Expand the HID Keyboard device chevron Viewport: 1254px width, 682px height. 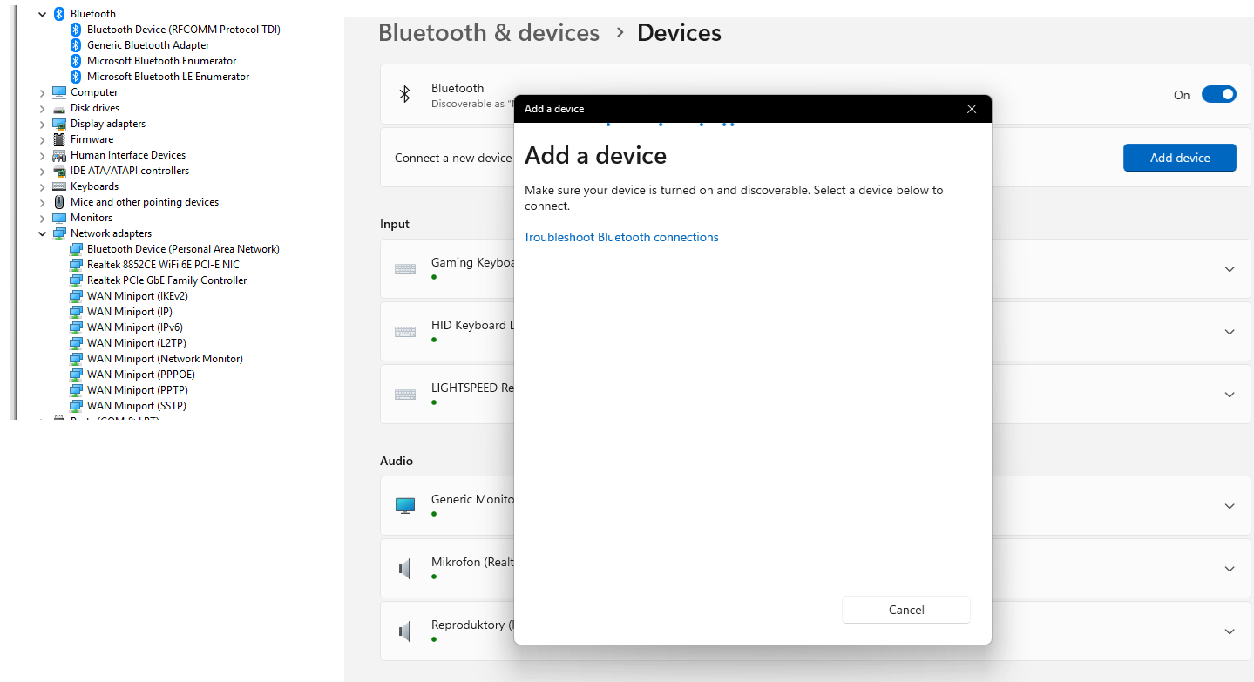click(1230, 332)
